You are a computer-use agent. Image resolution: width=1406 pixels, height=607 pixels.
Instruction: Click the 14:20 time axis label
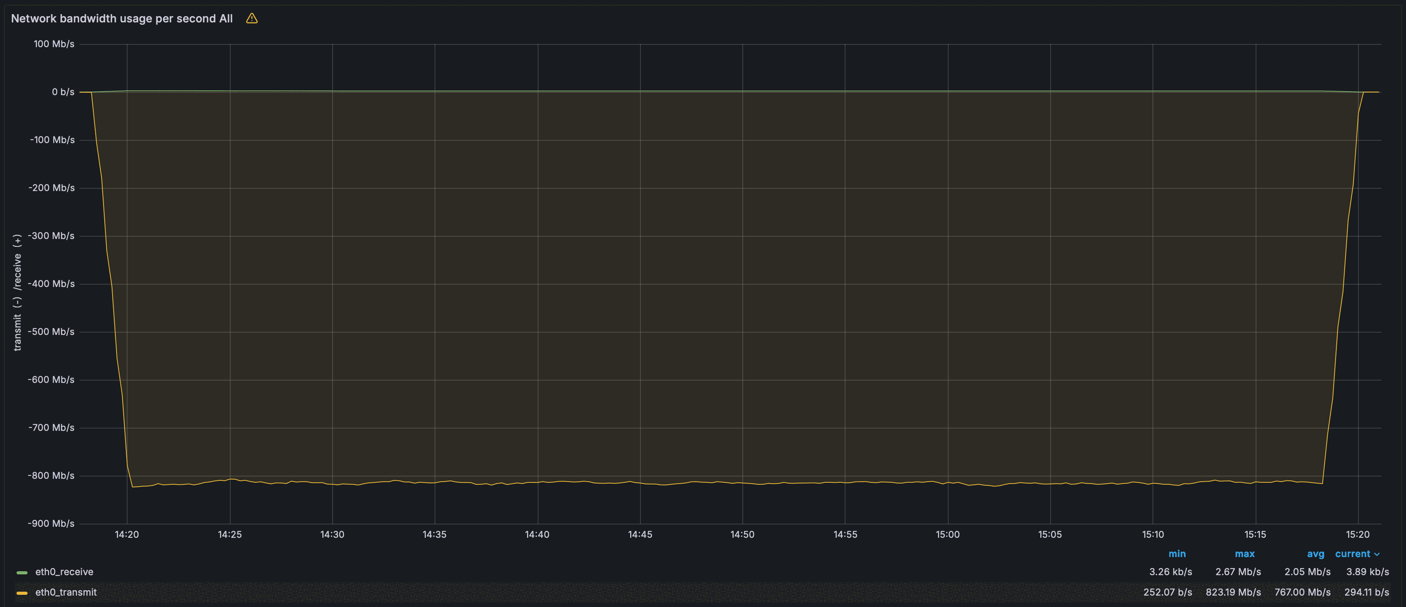point(127,534)
